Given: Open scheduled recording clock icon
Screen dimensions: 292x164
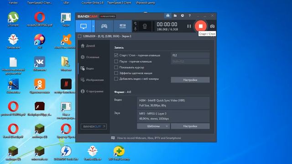Looking at the screenshot, I should tap(182, 15).
